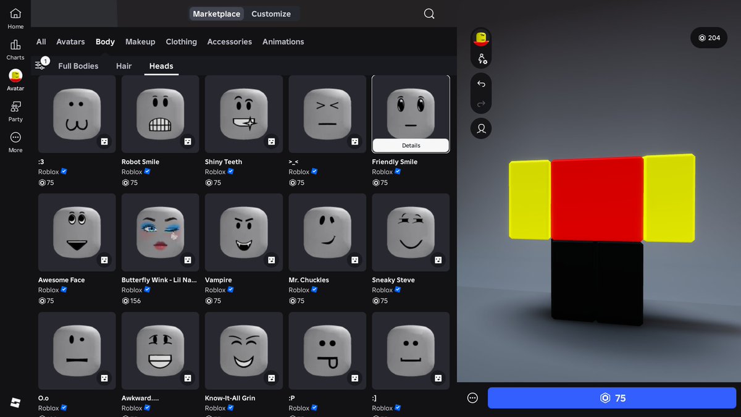Select the Avatars category tab
This screenshot has height=417, width=741.
point(70,41)
